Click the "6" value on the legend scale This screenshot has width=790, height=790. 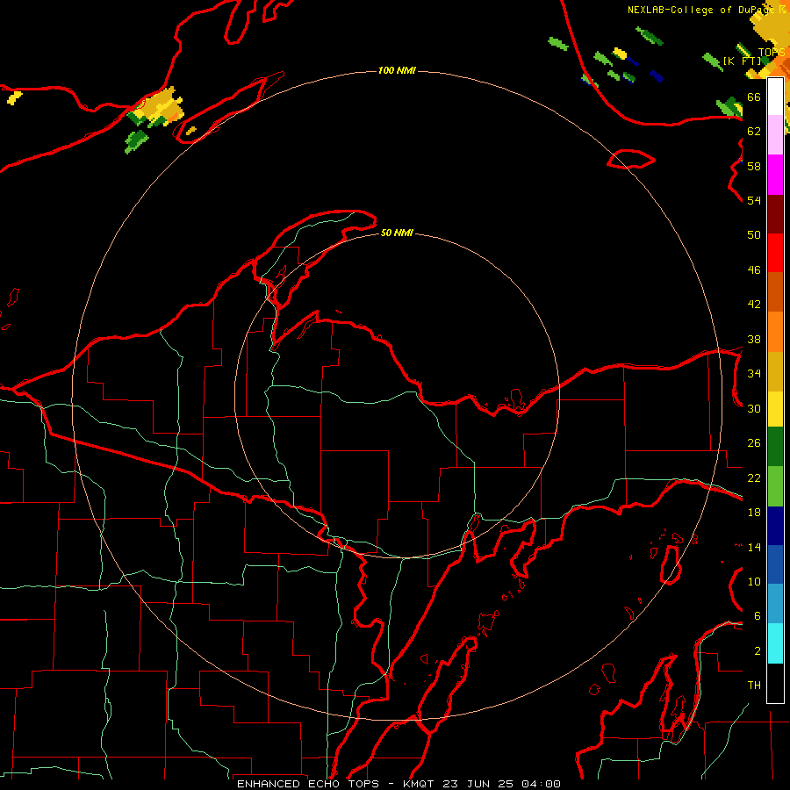click(758, 615)
